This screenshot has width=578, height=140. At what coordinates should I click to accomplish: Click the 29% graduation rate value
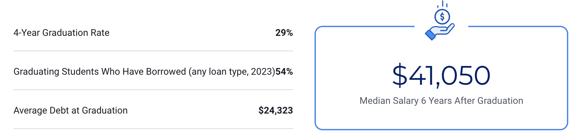[x=284, y=33]
